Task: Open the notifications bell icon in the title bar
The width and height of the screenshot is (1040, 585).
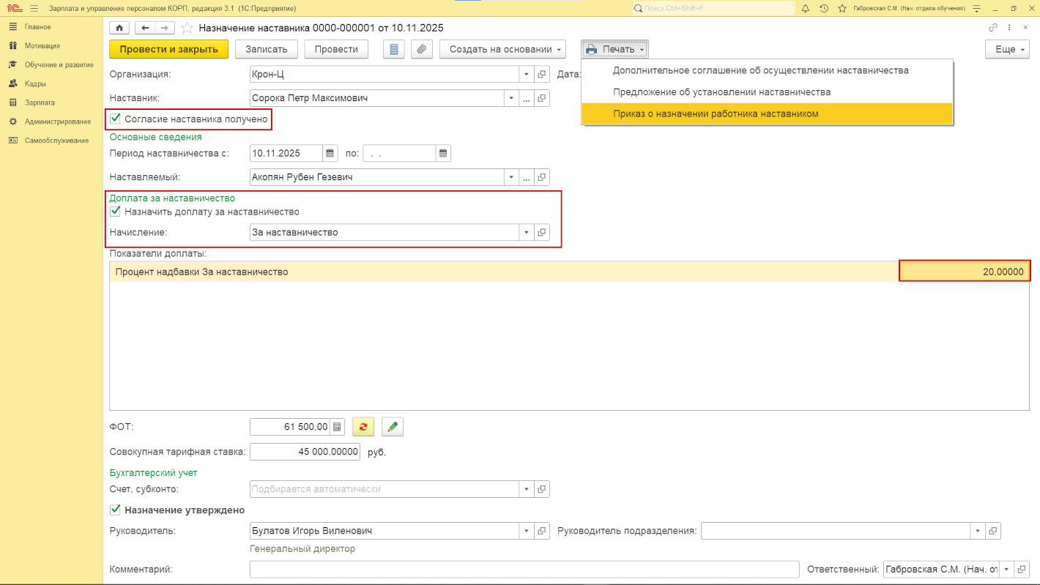Action: pos(806,8)
